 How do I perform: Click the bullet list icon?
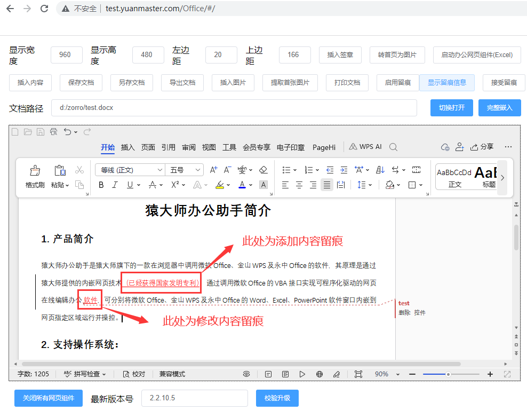click(x=286, y=170)
